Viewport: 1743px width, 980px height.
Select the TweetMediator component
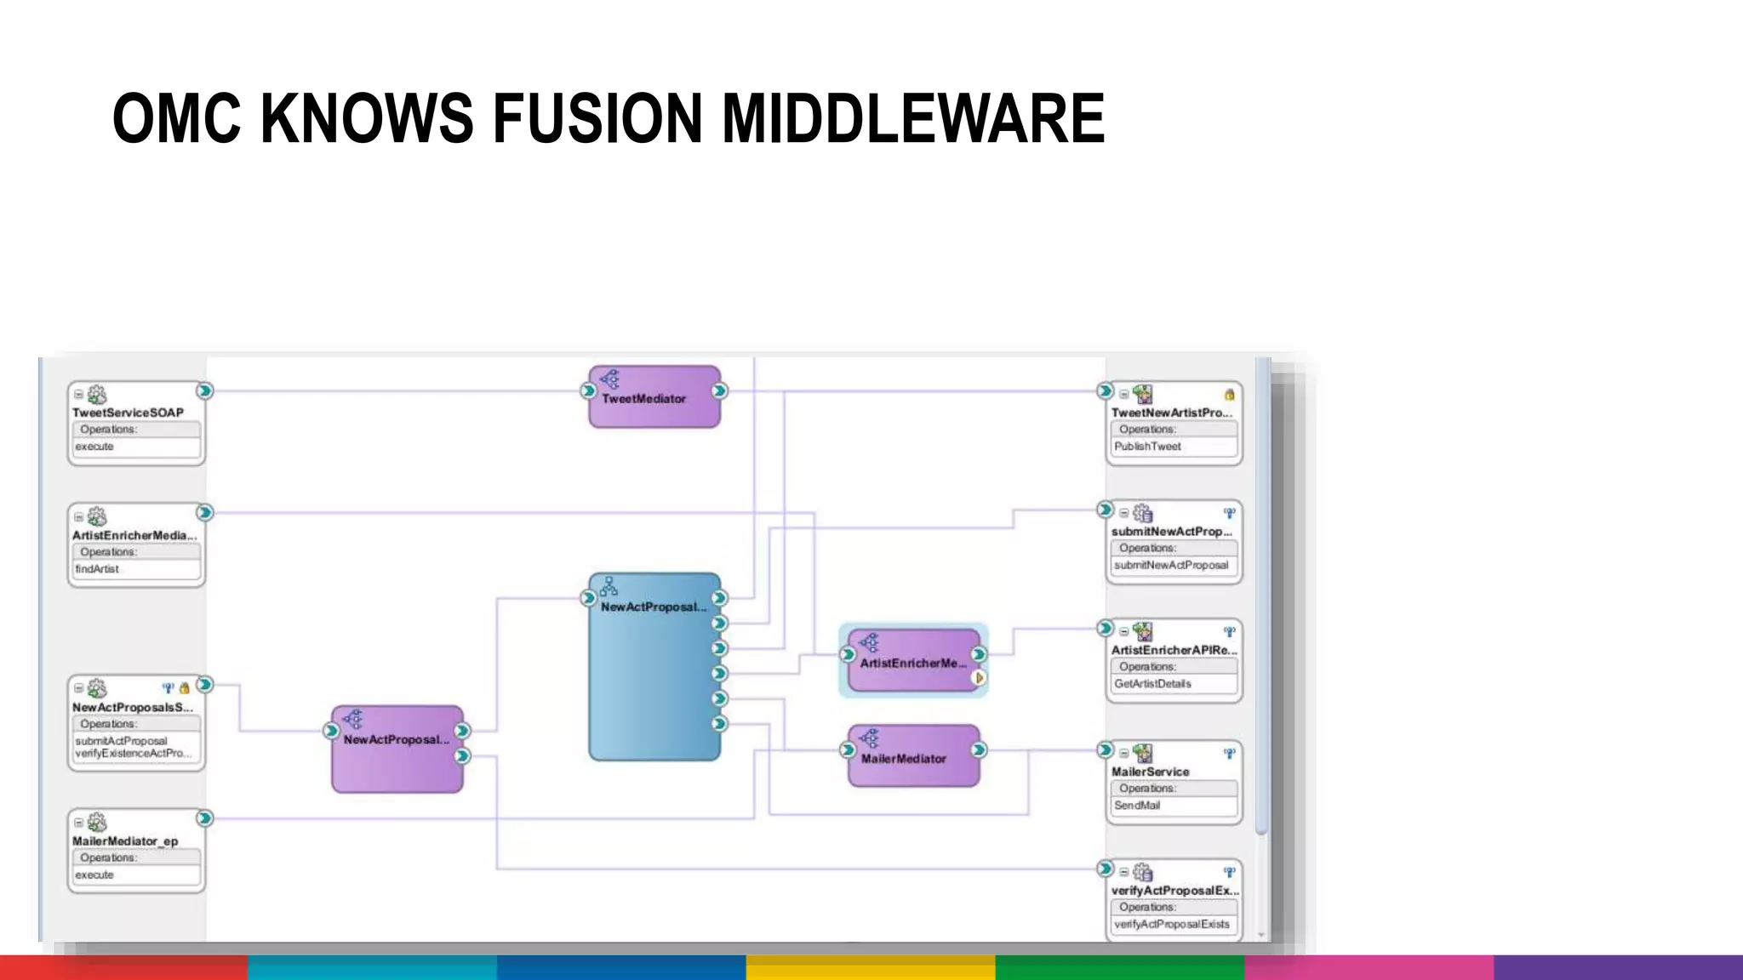point(654,397)
